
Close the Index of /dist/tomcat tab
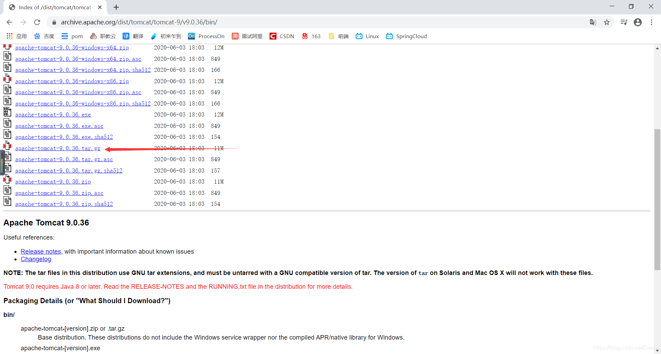pos(100,7)
